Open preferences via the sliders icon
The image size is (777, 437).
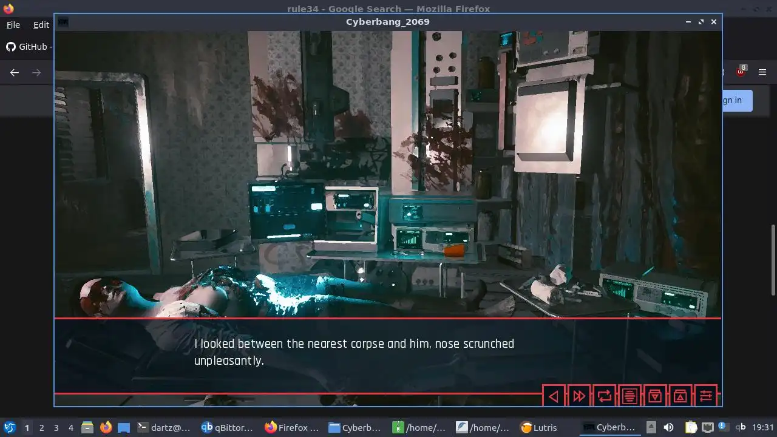coord(706,396)
